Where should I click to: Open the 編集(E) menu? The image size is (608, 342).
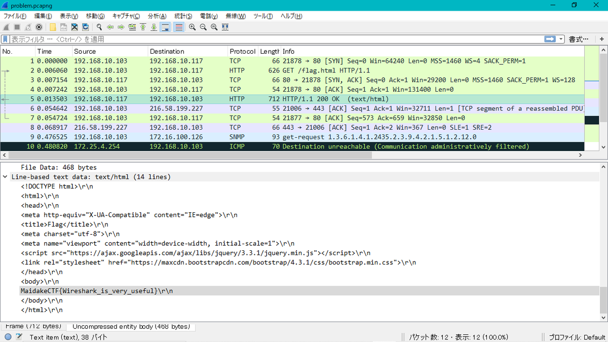pos(44,16)
